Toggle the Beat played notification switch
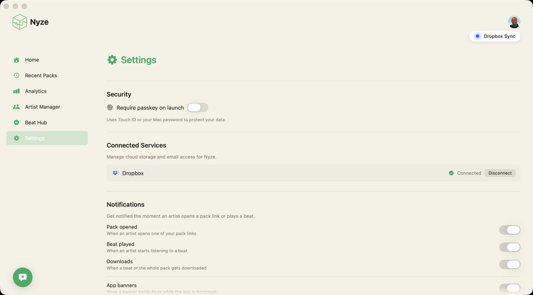This screenshot has width=533, height=295. pyautogui.click(x=510, y=247)
